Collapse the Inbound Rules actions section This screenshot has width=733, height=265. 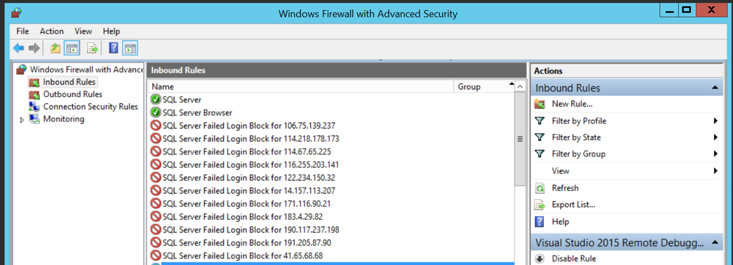tap(715, 88)
